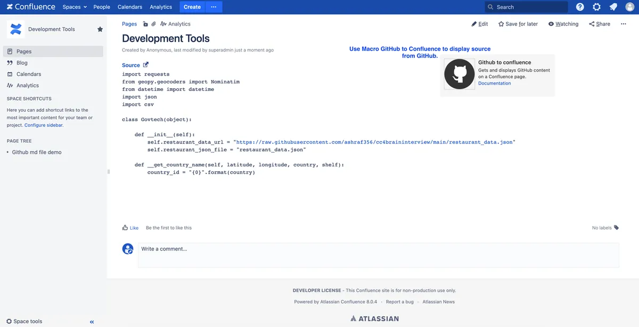The image size is (639, 327).
Task: Click Edit to modify the page
Action: (x=480, y=24)
